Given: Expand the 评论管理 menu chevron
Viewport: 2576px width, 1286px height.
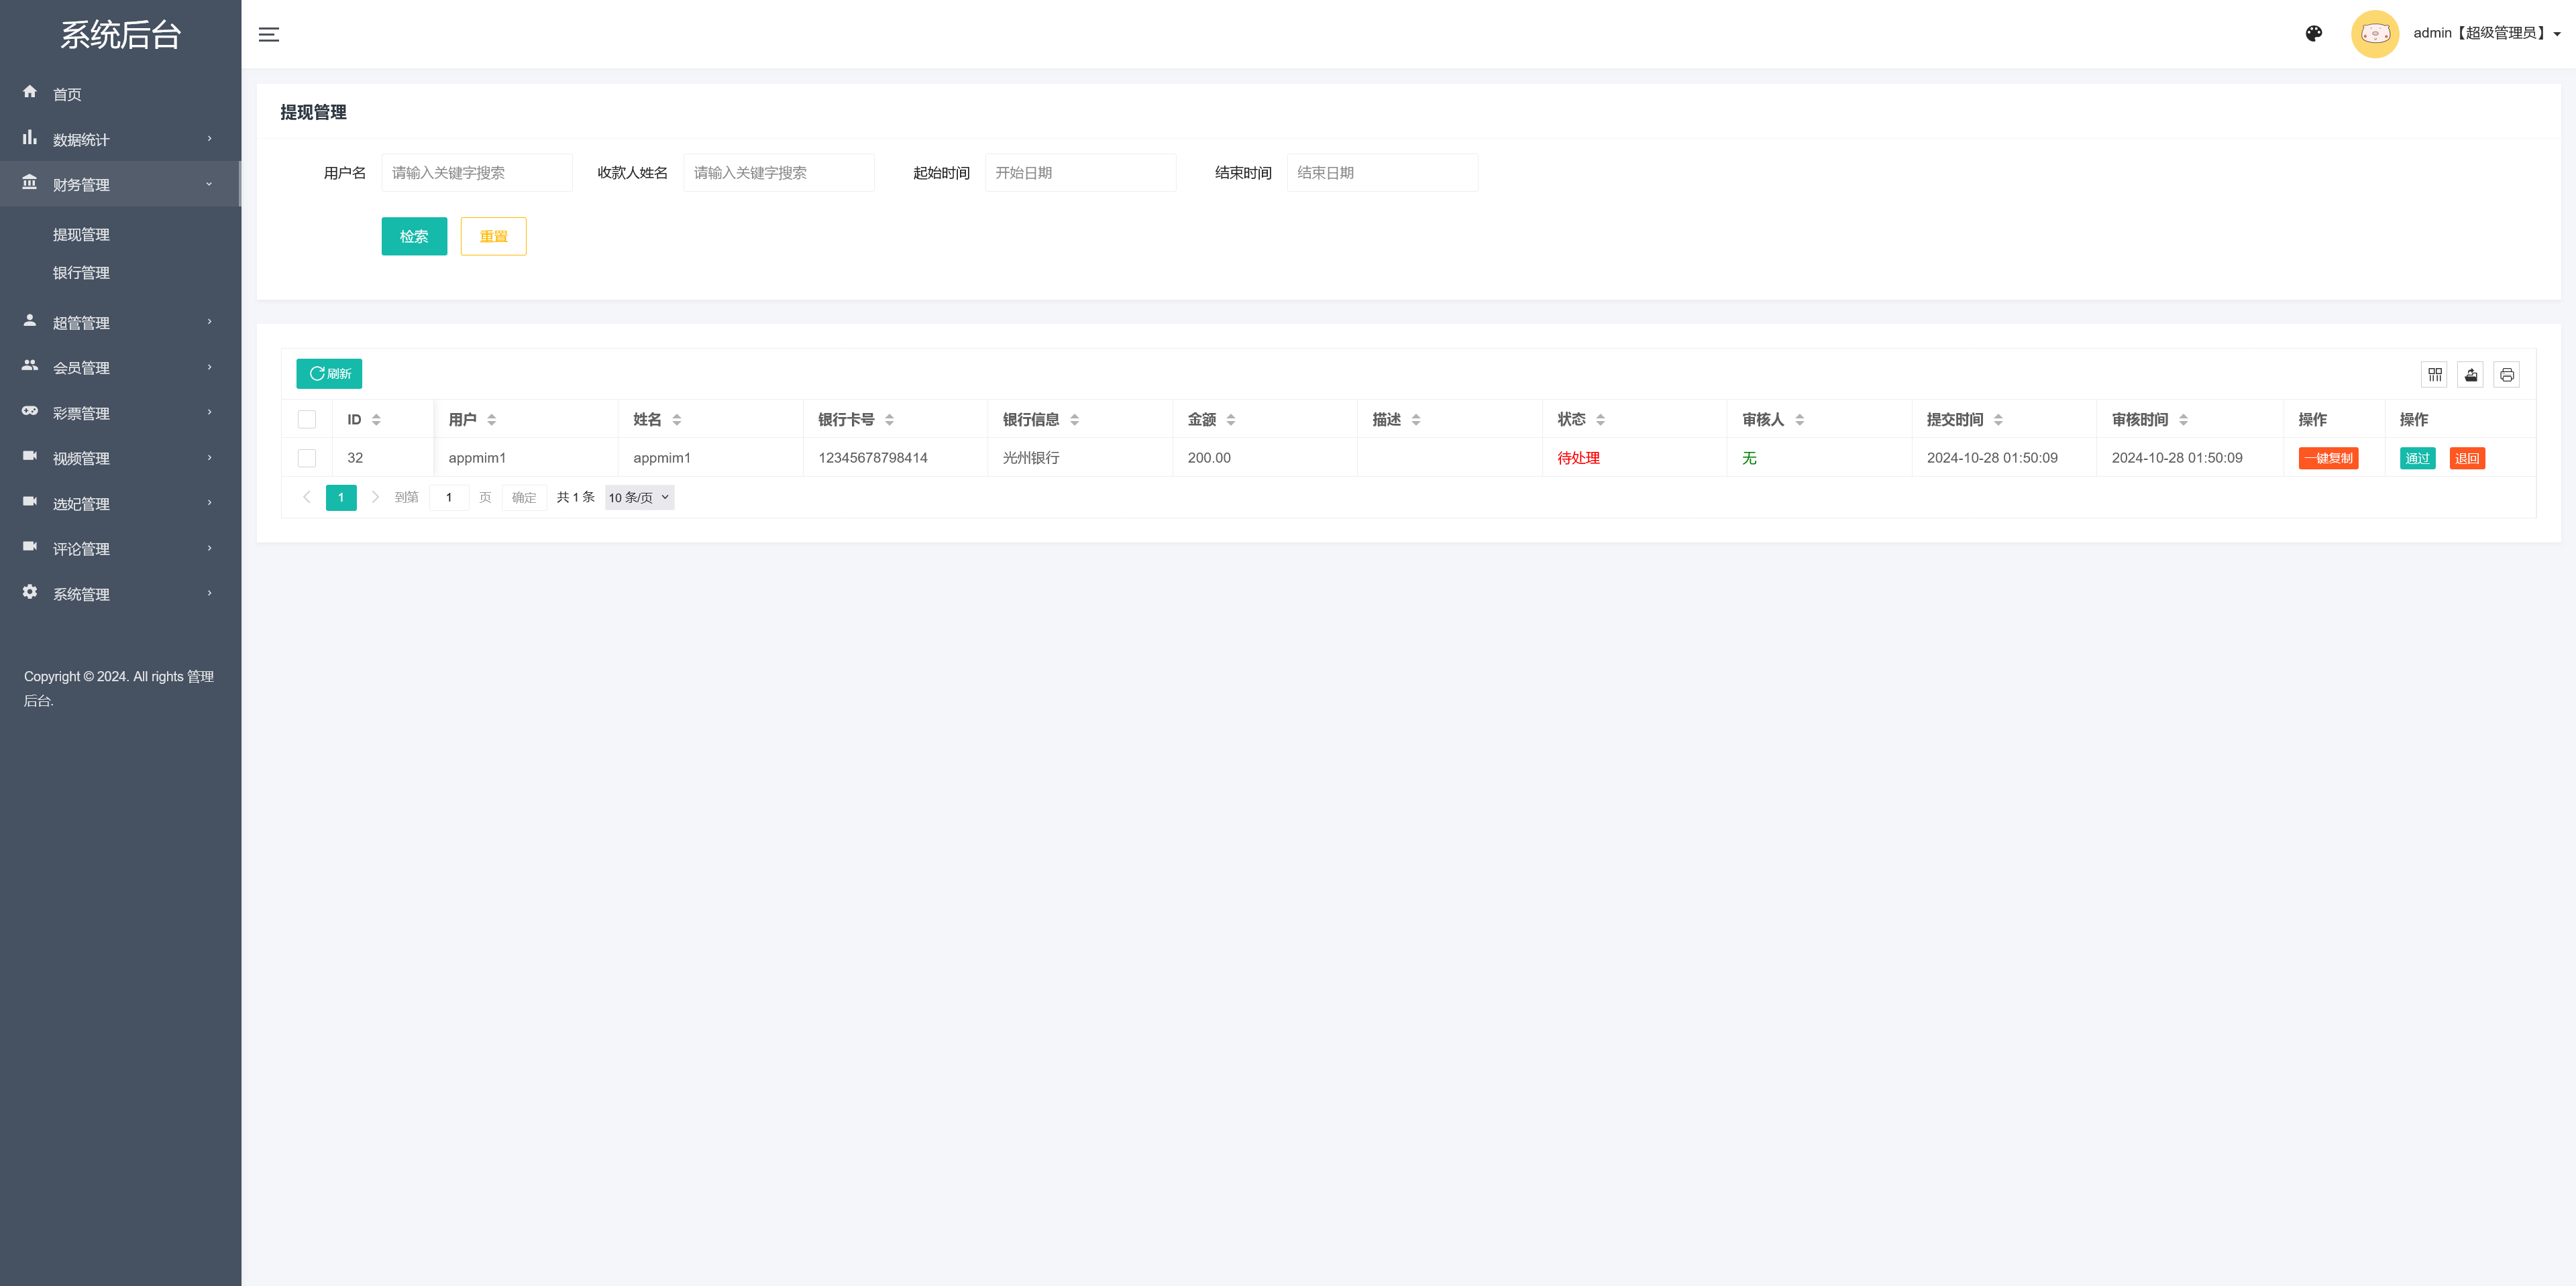Looking at the screenshot, I should click(209, 548).
